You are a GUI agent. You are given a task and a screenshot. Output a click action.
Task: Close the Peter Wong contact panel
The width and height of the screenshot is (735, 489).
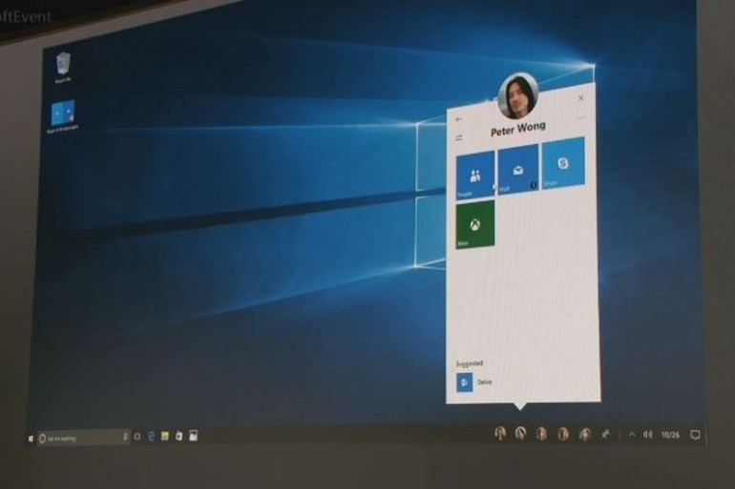click(580, 98)
